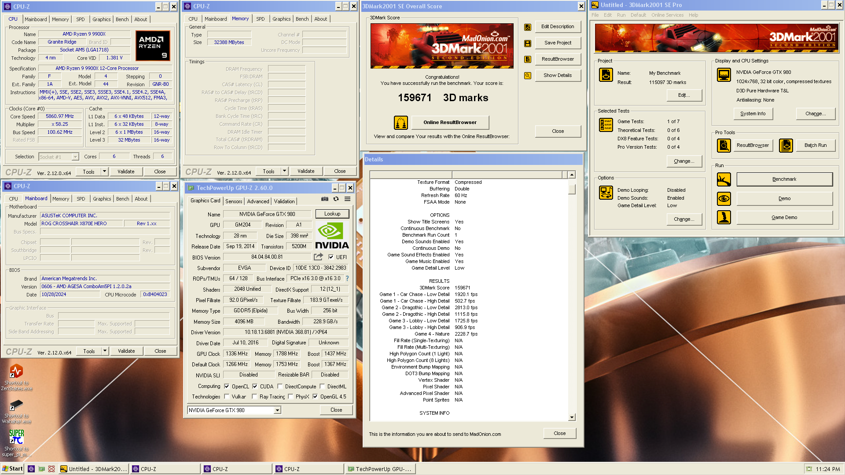Click the Project icon in 3DMark2001 Pro
Viewport: 845px width, 475px height.
click(606, 75)
